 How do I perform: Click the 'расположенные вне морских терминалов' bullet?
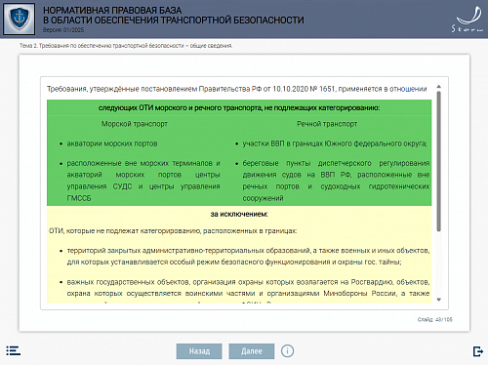click(143, 181)
